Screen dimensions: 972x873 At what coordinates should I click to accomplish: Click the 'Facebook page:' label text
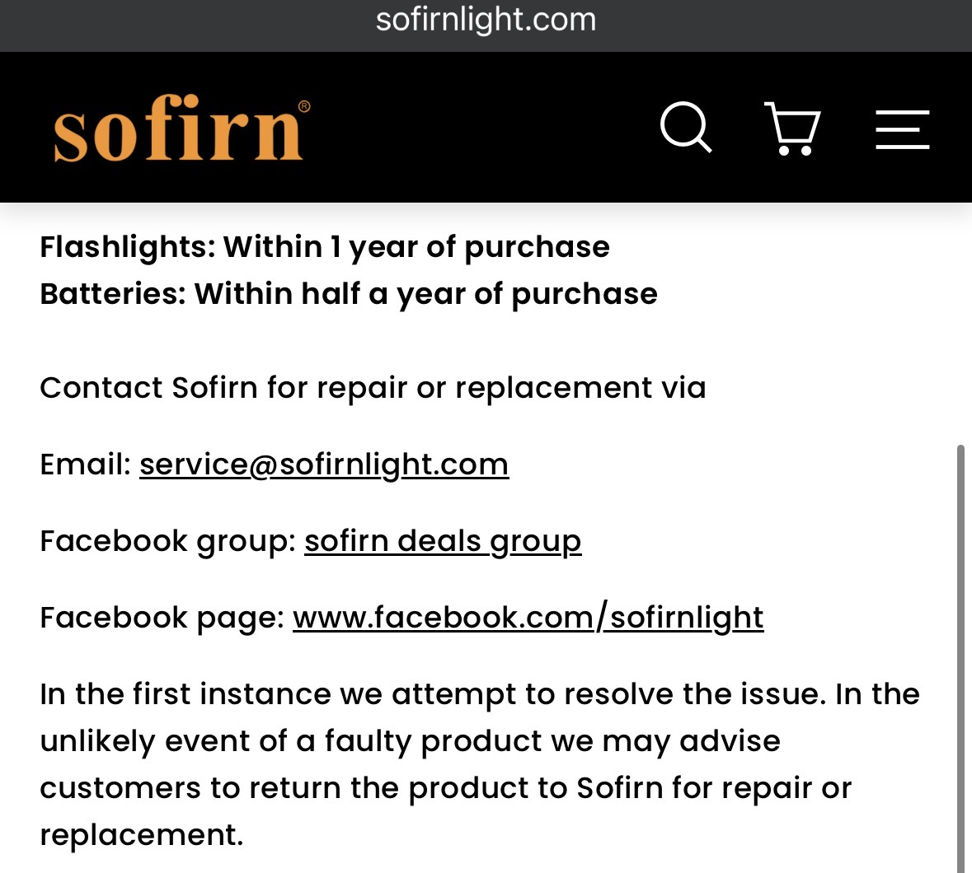pos(162,618)
